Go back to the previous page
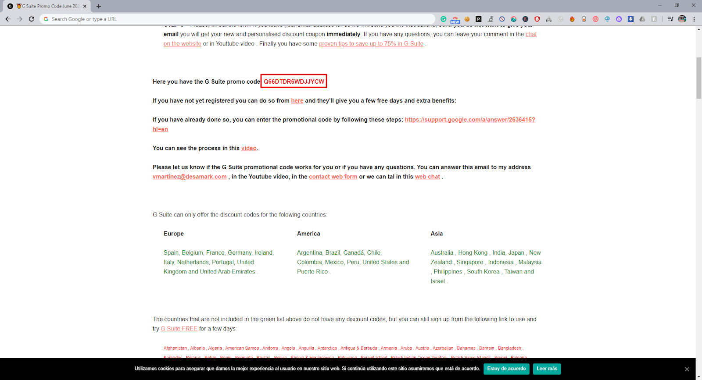Image resolution: width=702 pixels, height=380 pixels. pos(8,19)
